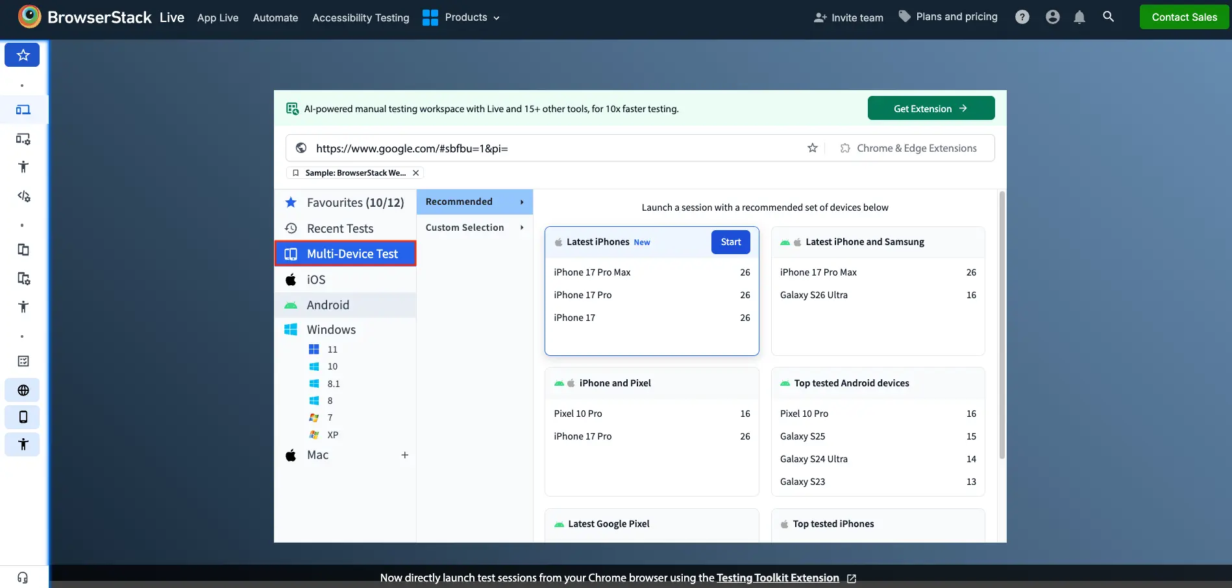Click Invite team link
1232x588 pixels.
848,18
